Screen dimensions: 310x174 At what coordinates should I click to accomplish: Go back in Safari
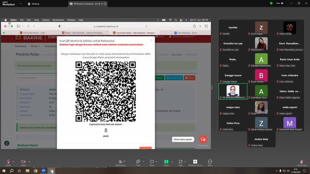tap(28, 26)
